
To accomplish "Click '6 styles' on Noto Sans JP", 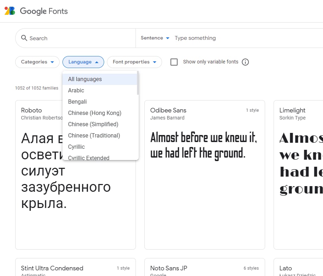I will 251,268.
